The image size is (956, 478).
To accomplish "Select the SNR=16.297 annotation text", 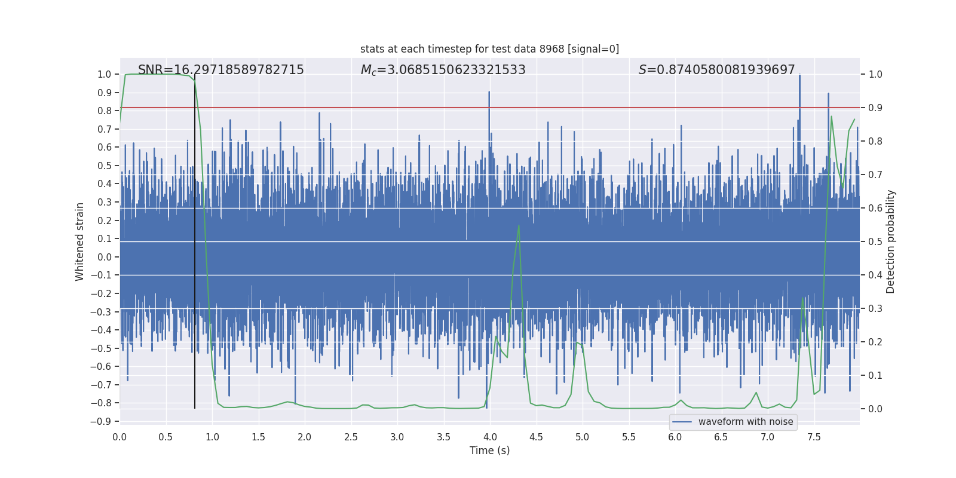I will [220, 70].
